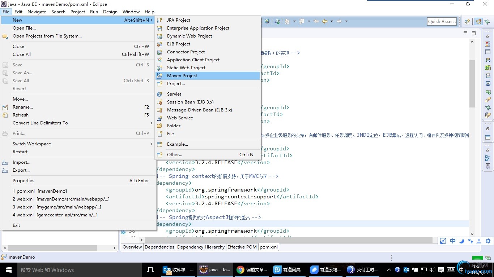The width and height of the screenshot is (494, 277).
Task: Click the Web Service icon
Action: [x=159, y=118]
